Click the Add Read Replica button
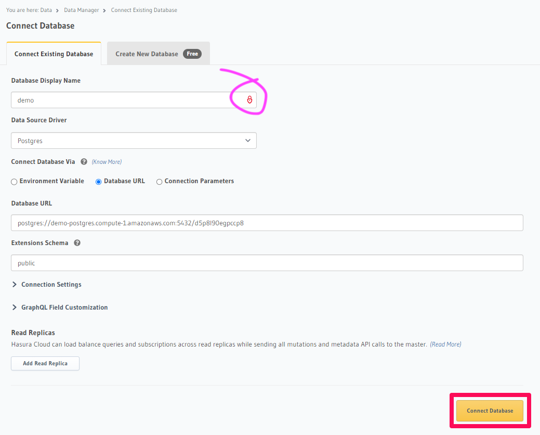Viewport: 540px width, 435px height. pos(45,363)
